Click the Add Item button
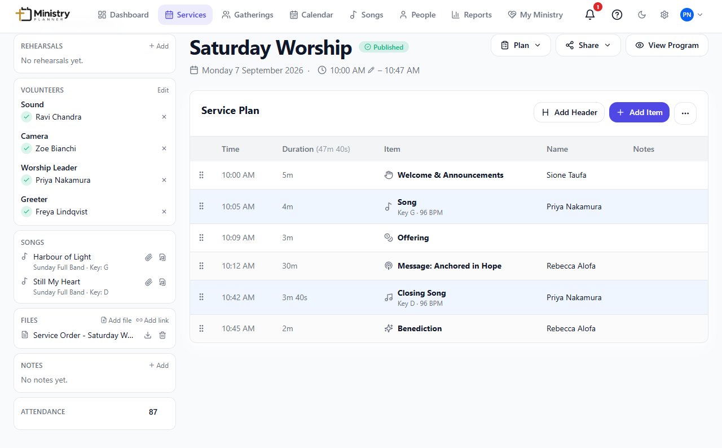 (x=639, y=112)
